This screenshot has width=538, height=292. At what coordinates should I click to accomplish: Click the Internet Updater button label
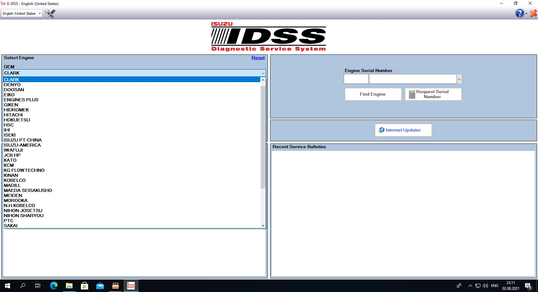(403, 130)
